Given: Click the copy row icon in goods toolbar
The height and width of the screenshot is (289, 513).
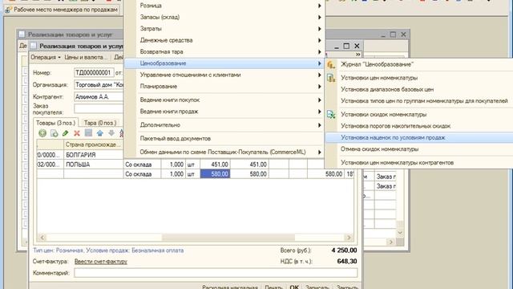Looking at the screenshot, I should [x=55, y=133].
